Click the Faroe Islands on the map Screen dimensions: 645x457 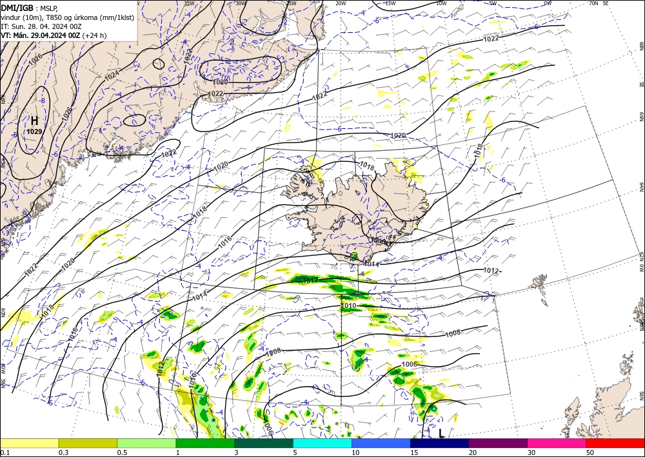[541, 287]
